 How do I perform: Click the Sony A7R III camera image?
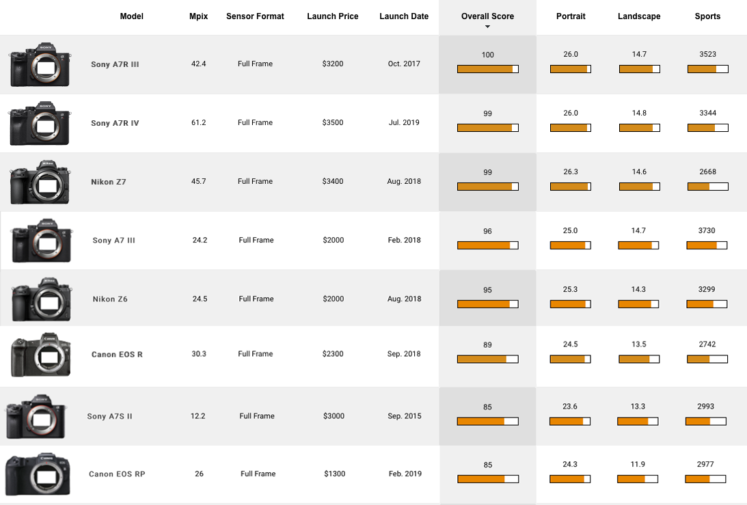click(40, 65)
